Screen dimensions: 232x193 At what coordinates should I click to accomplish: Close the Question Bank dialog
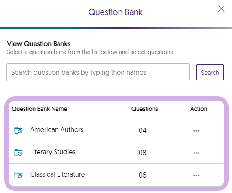[221, 9]
